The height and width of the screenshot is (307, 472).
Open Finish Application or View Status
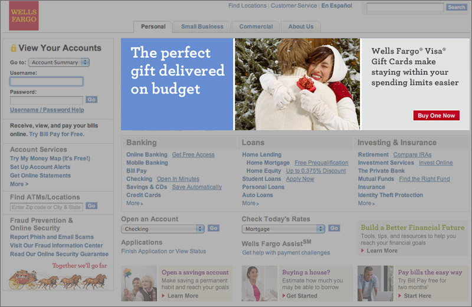point(163,252)
